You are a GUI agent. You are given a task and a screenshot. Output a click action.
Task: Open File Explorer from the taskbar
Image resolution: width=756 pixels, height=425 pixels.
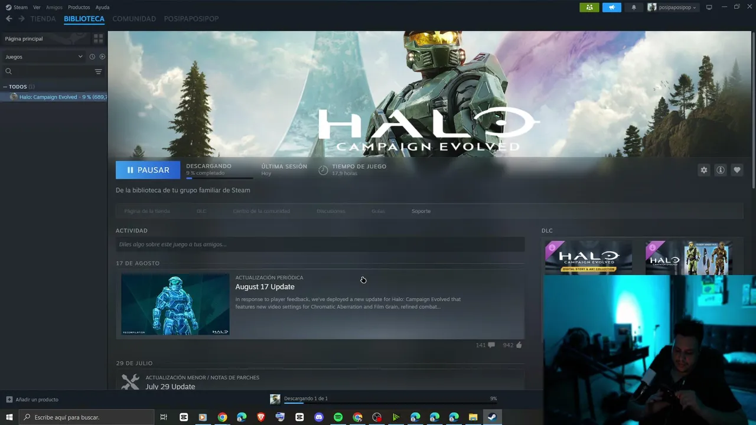click(473, 417)
